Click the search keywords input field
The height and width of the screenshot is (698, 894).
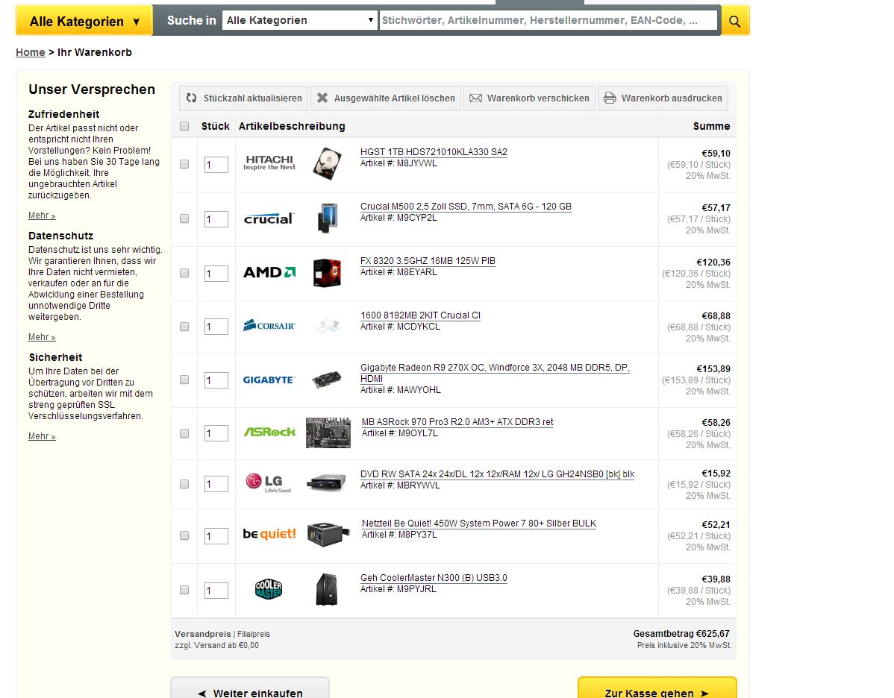pos(548,21)
